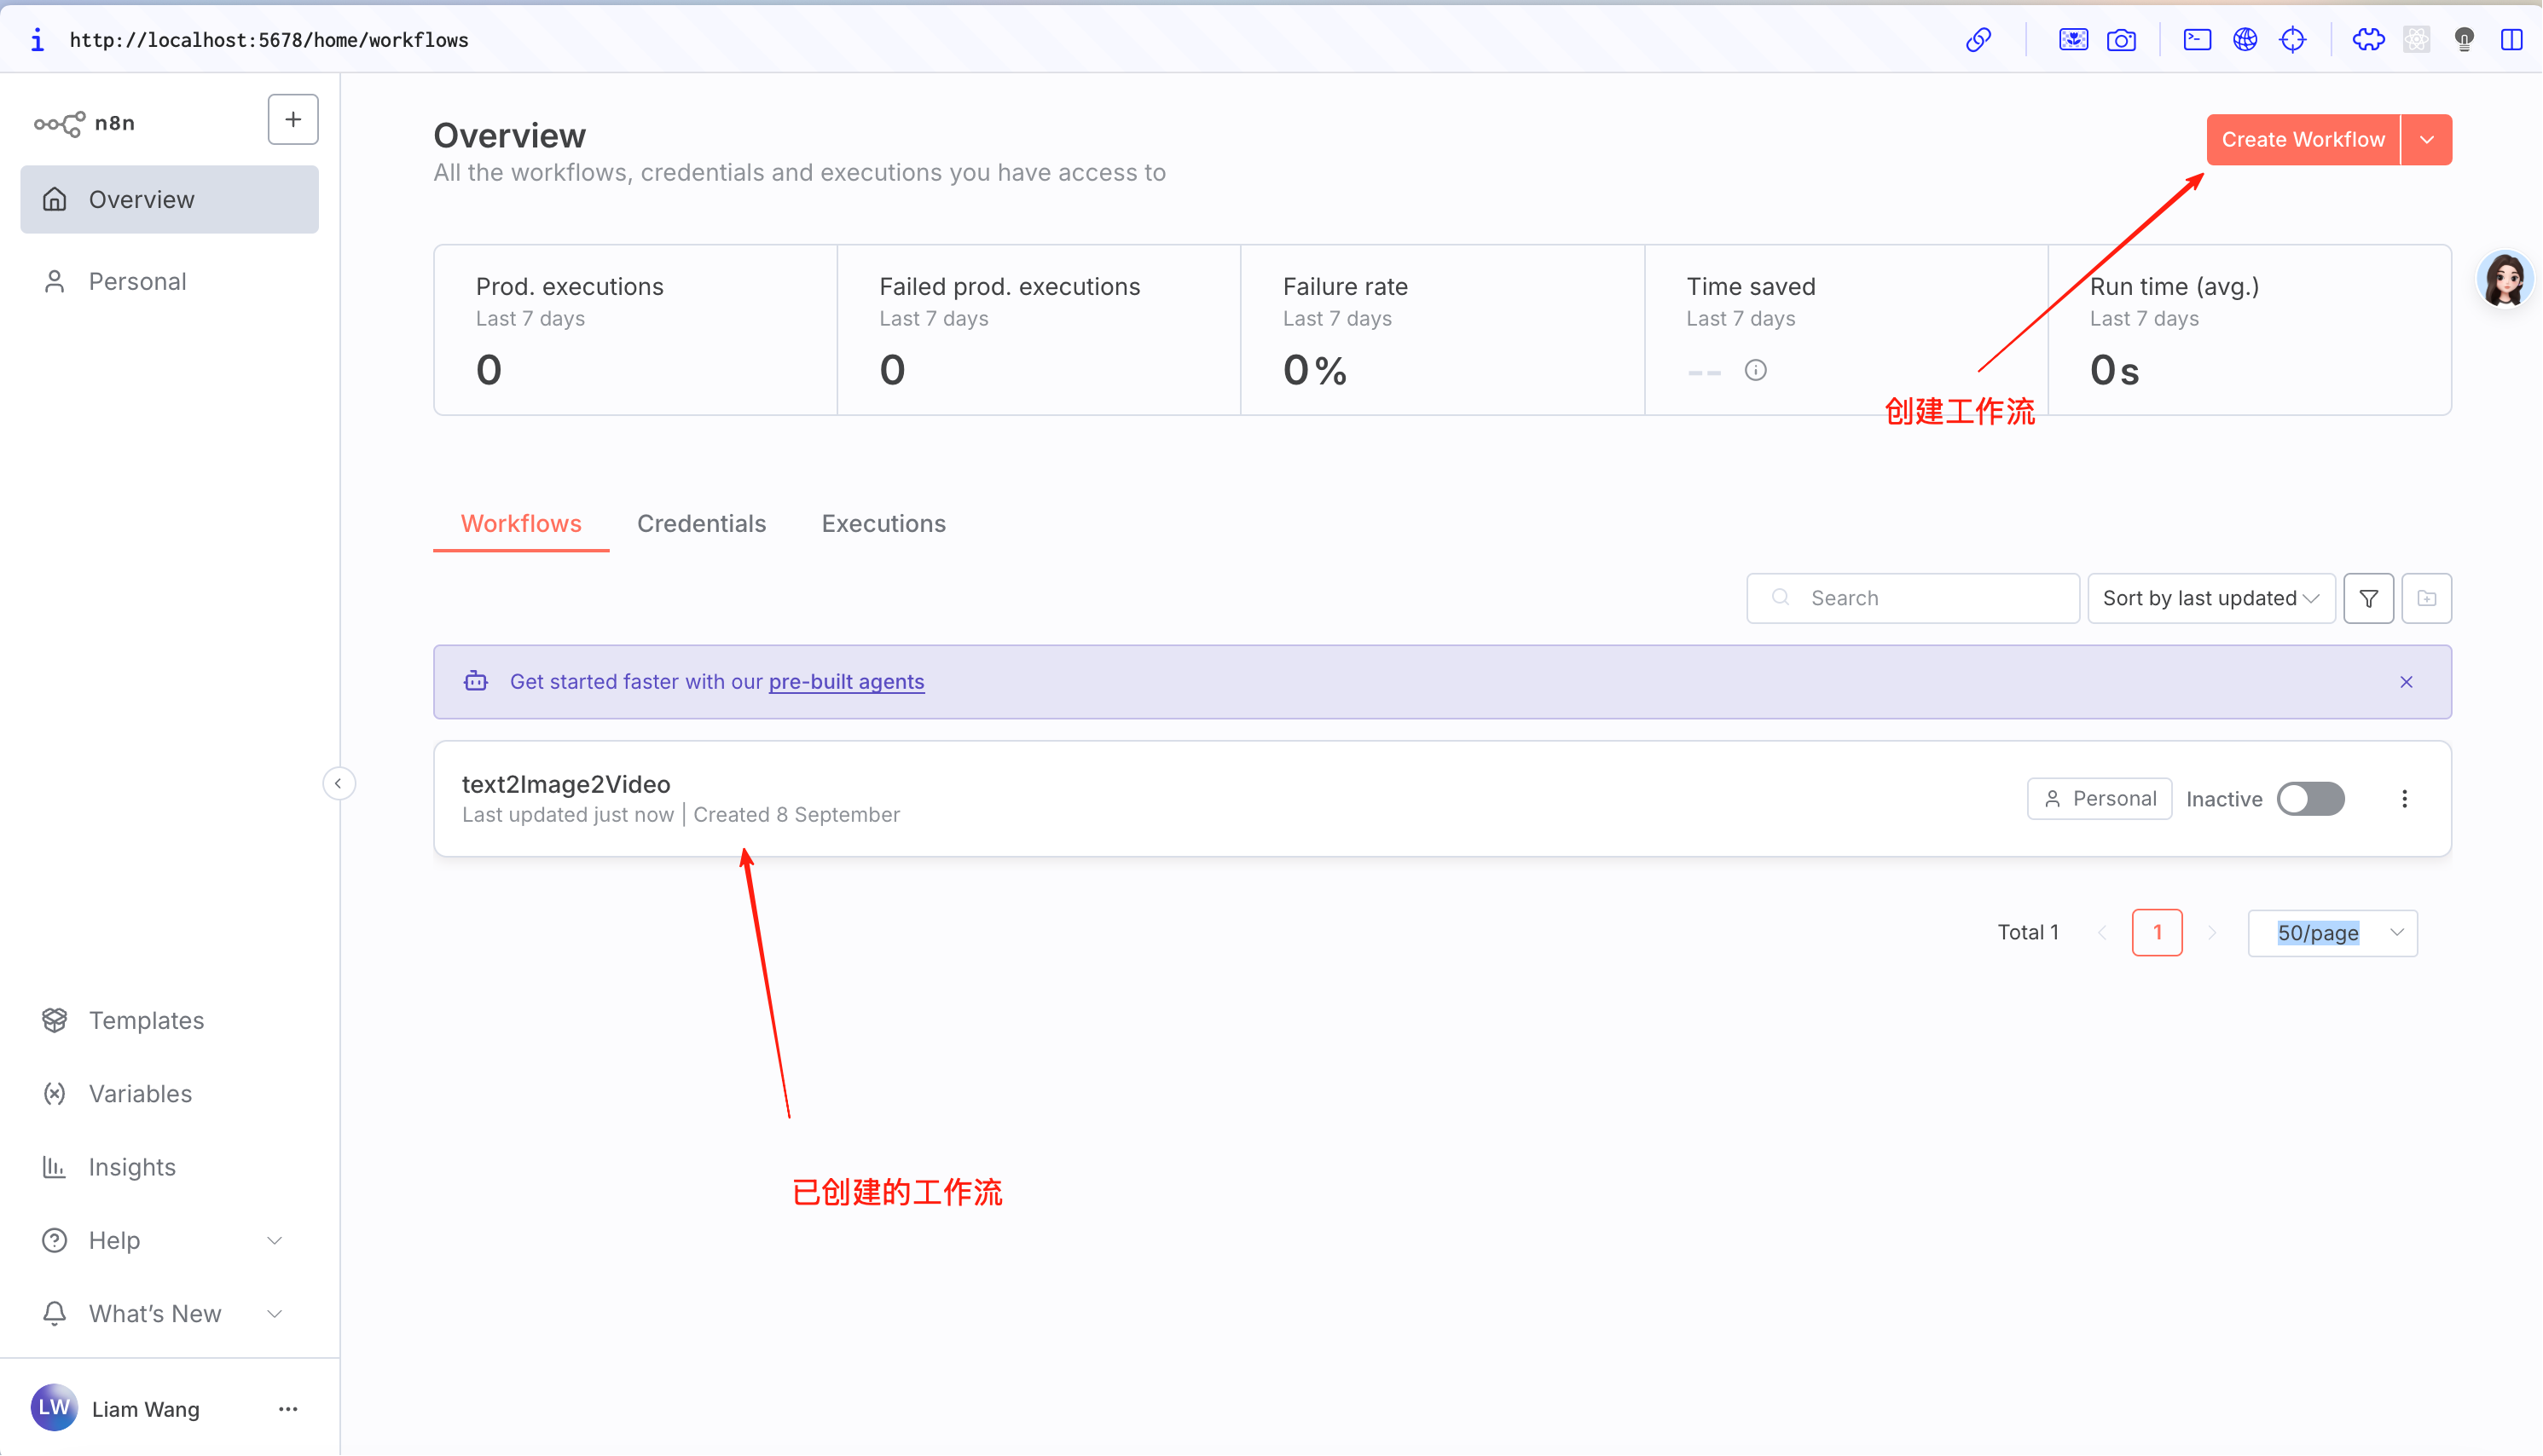Click the camera screenshot icon in toolbar
This screenshot has width=2543, height=1456.
pyautogui.click(x=2121, y=40)
